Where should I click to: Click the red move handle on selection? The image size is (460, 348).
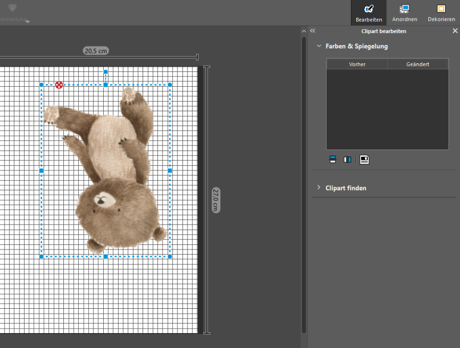click(x=59, y=85)
